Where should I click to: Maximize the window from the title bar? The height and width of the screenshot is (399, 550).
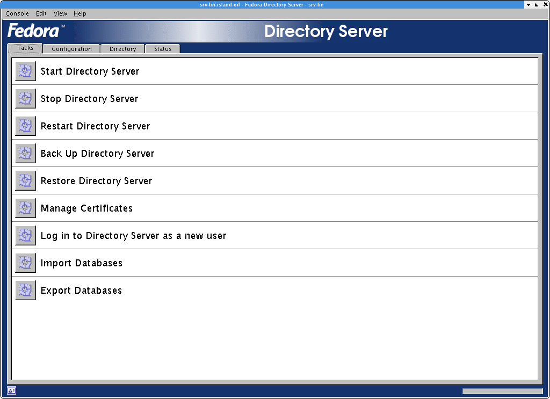coord(537,4)
